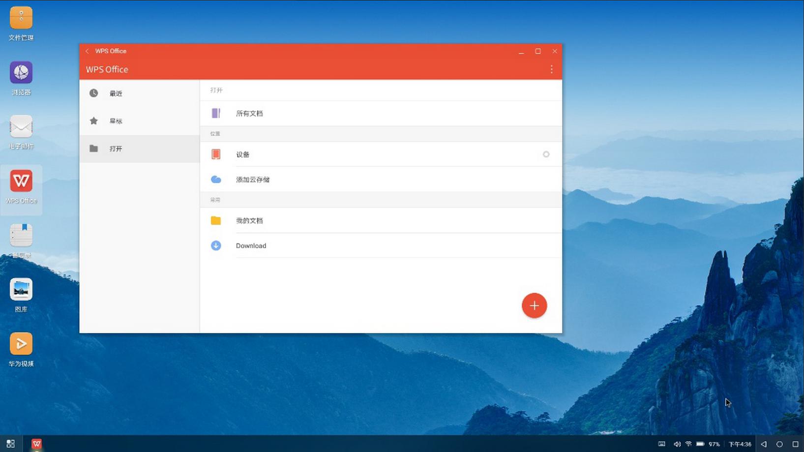The width and height of the screenshot is (804, 452).
Task: Tap the red plus new document button
Action: [535, 305]
